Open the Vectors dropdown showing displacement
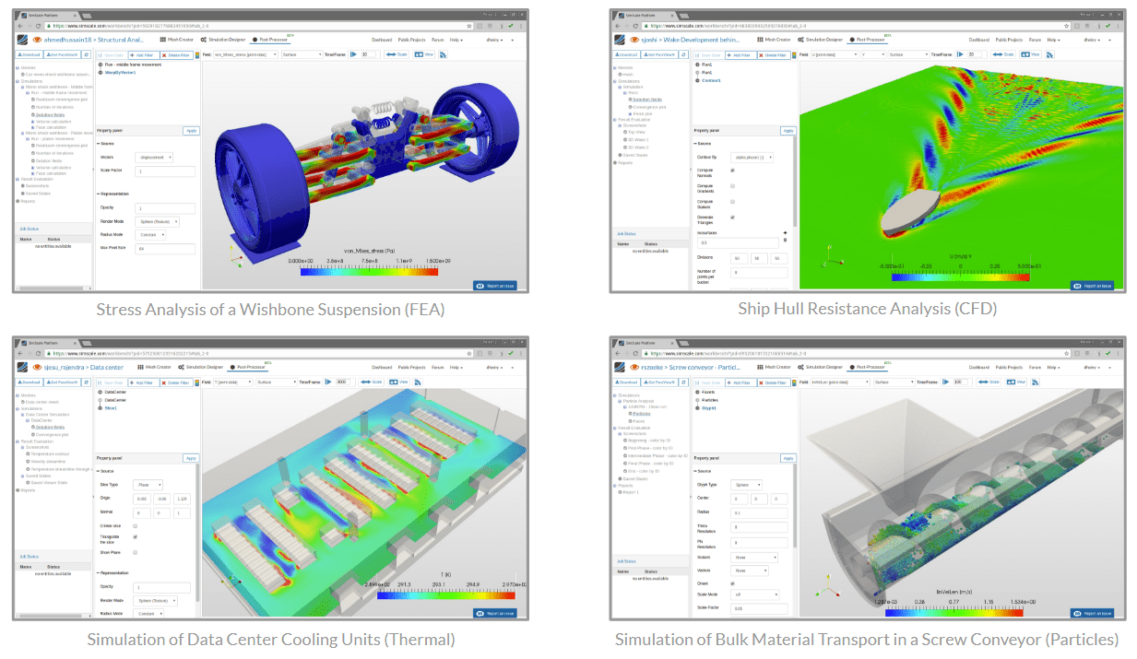The image size is (1137, 659). tap(156, 158)
